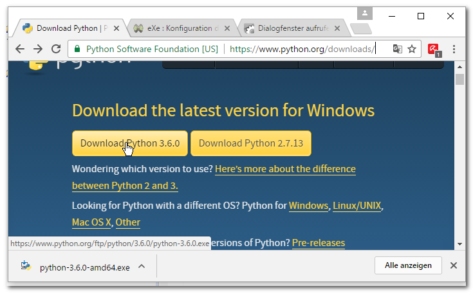This screenshot has height=293, width=473.
Task: Click the page scrollbar up arrow
Action: point(459,67)
